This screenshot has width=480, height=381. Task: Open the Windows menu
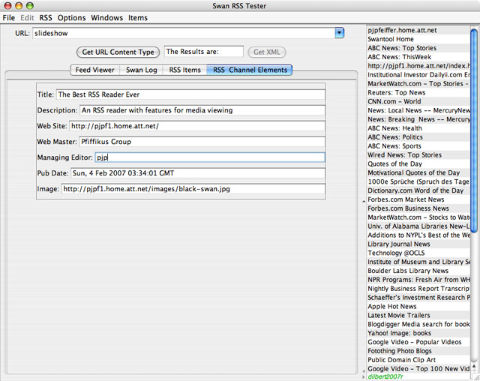tap(106, 17)
